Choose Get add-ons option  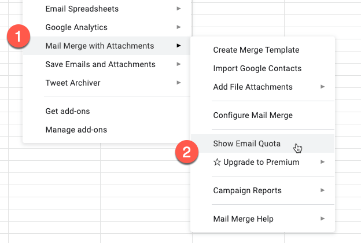(107, 111)
